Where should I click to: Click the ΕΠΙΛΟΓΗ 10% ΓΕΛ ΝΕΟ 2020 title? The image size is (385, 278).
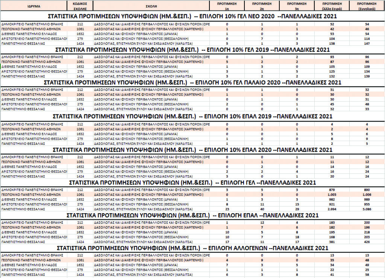click(x=192, y=17)
